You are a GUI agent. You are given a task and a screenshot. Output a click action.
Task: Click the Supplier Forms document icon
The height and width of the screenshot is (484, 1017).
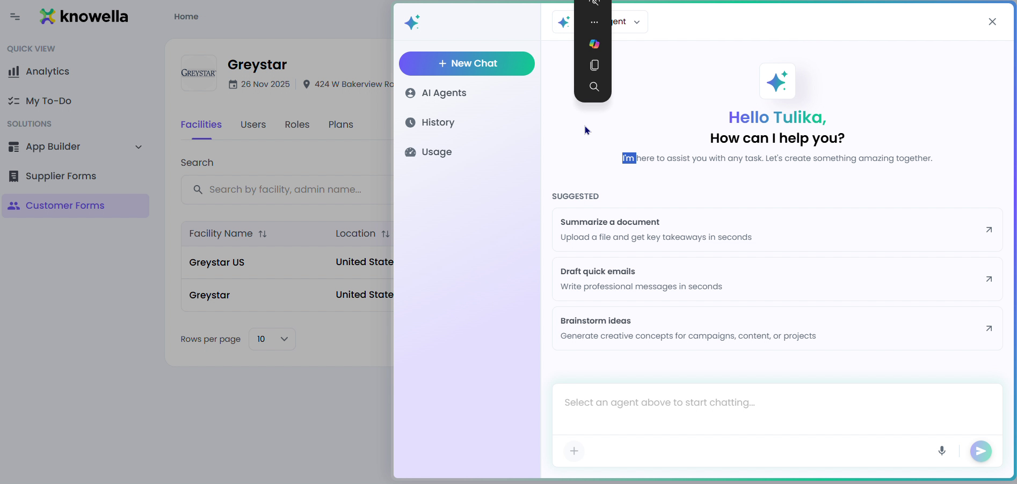click(x=14, y=176)
